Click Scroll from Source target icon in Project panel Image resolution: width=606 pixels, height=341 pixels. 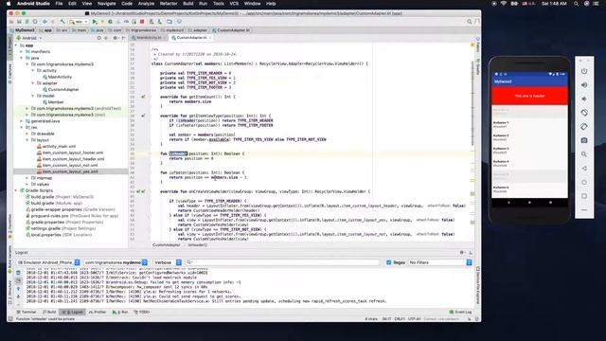click(98, 38)
